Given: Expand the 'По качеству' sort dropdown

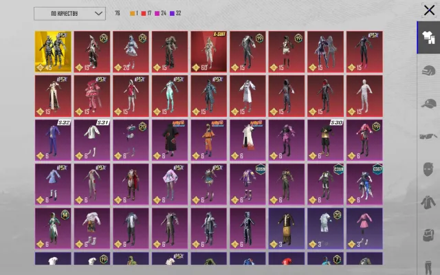Looking at the screenshot, I should coord(69,14).
